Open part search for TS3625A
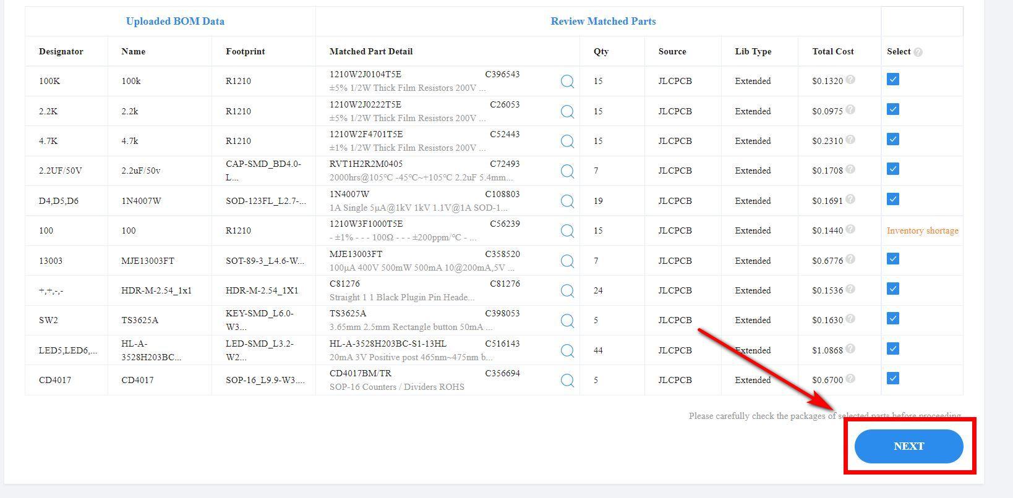1013x498 pixels. (x=567, y=320)
